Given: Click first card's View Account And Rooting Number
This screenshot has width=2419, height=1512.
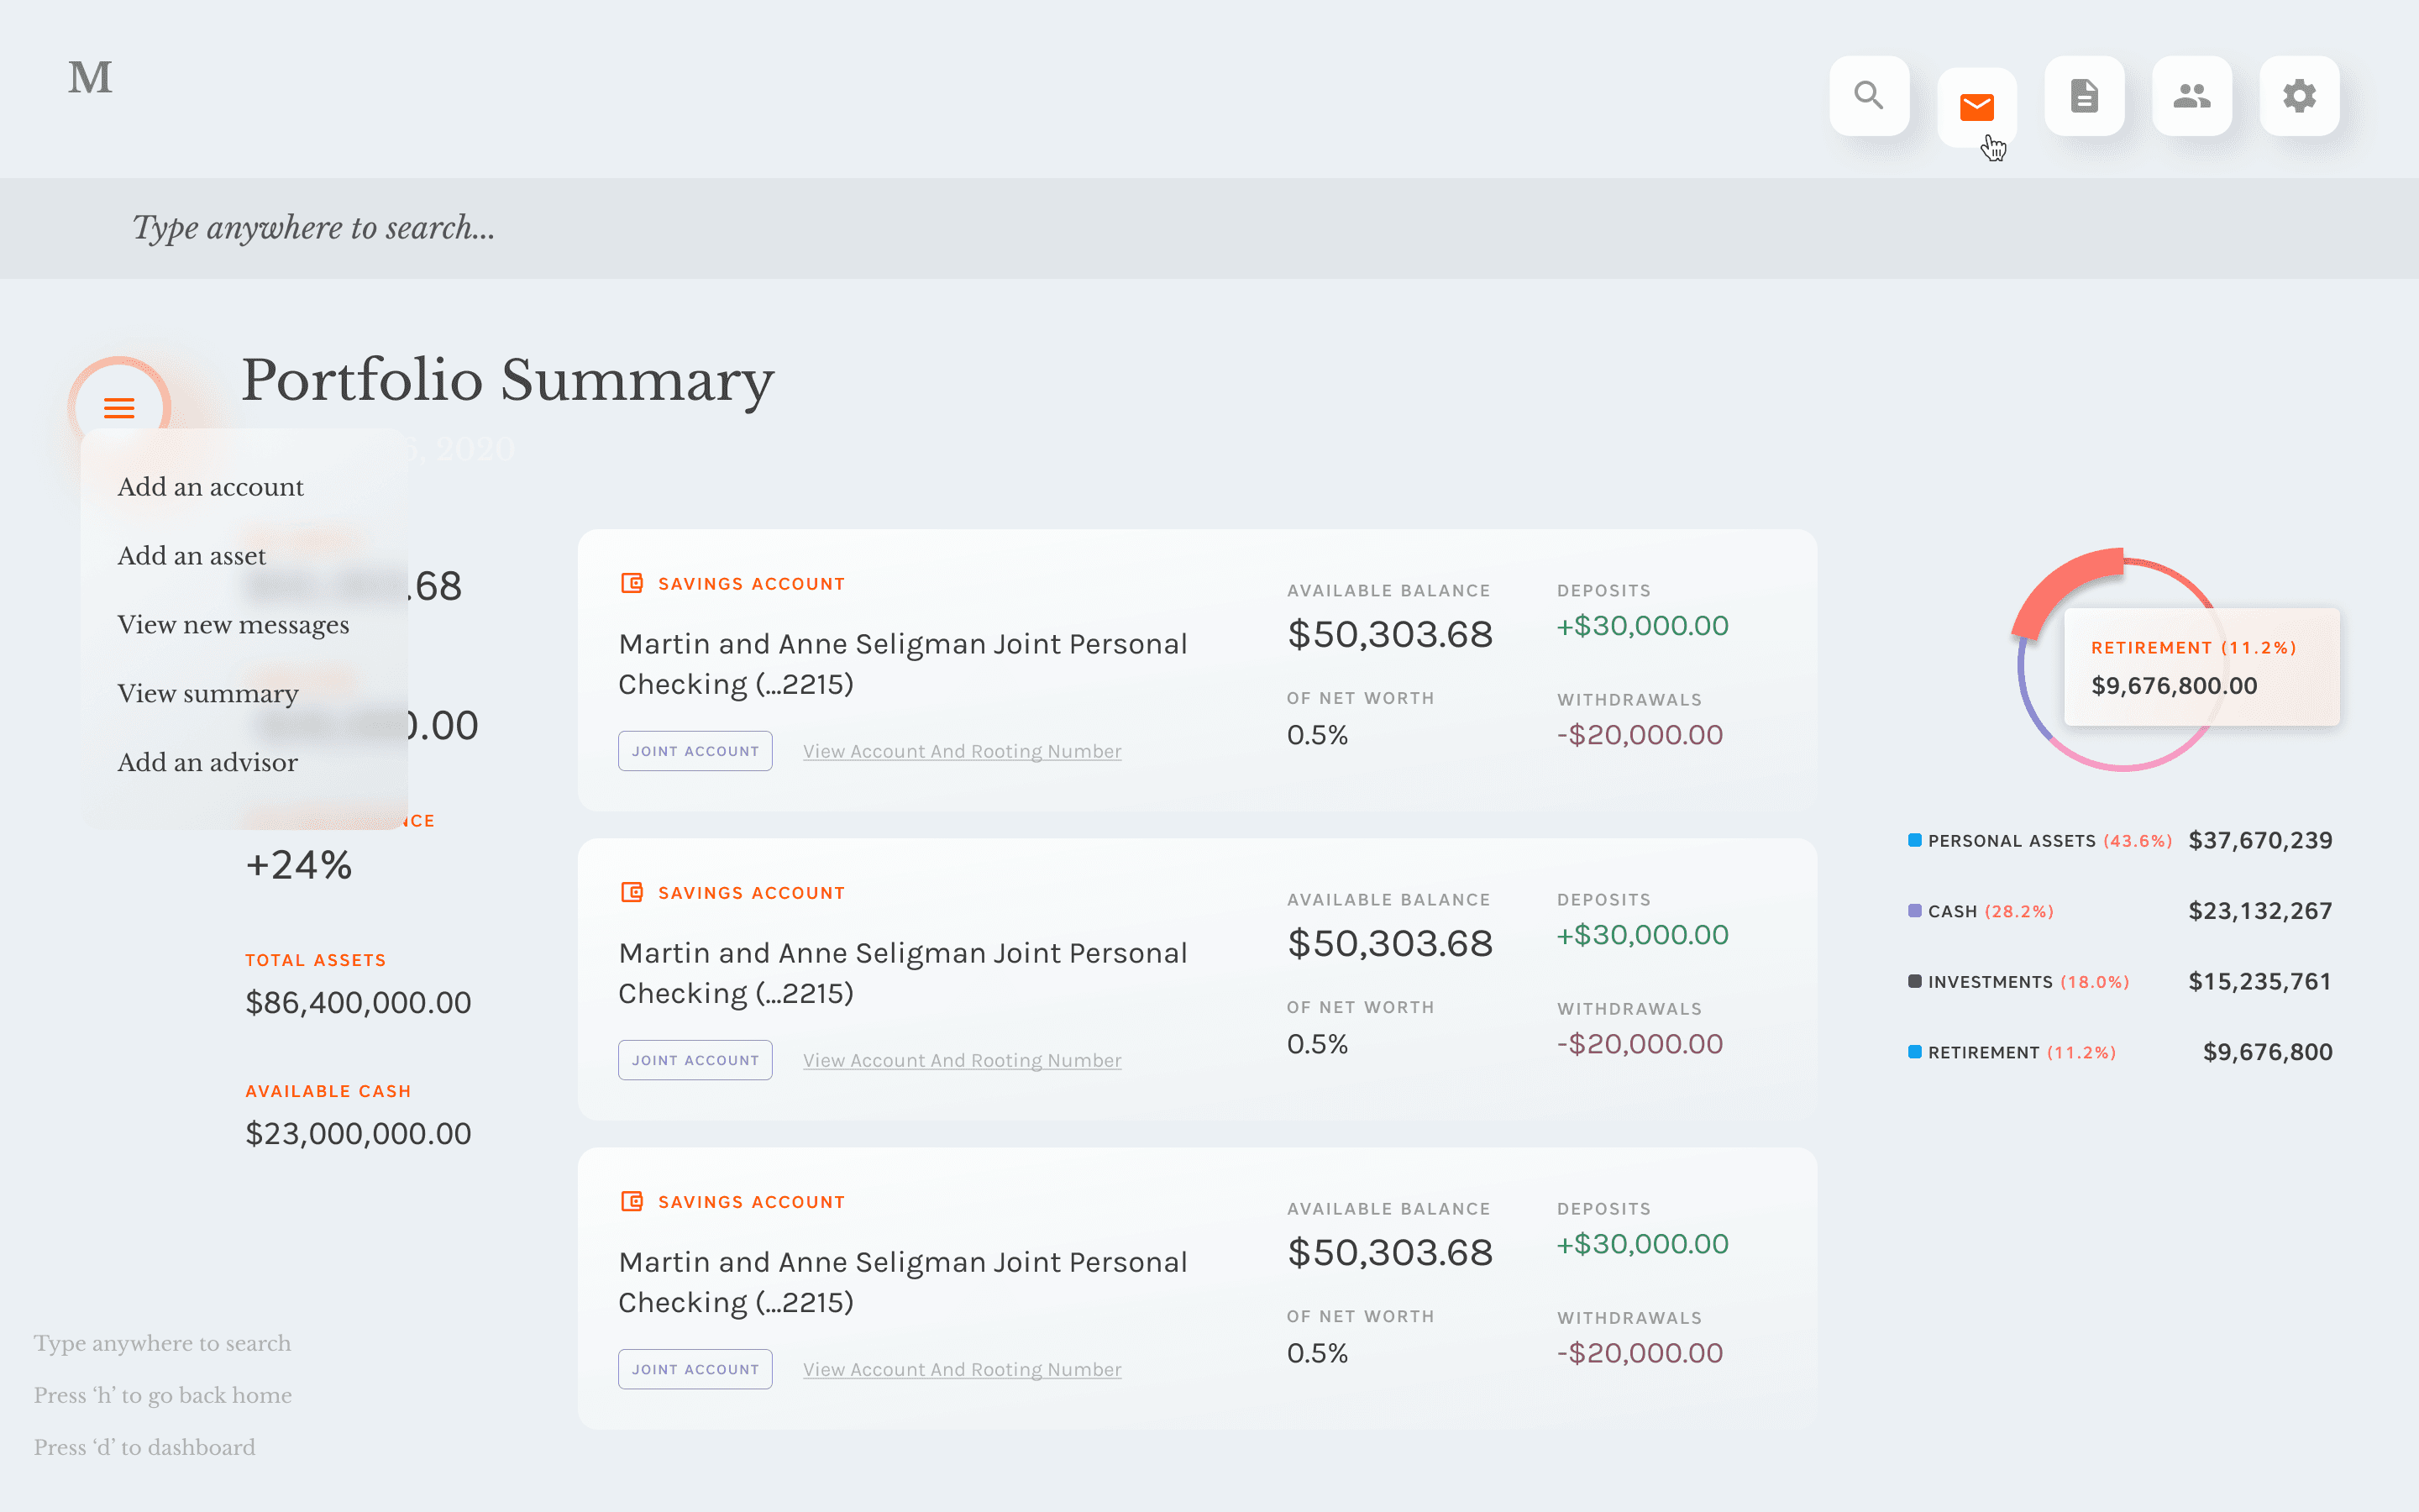Looking at the screenshot, I should [x=962, y=751].
